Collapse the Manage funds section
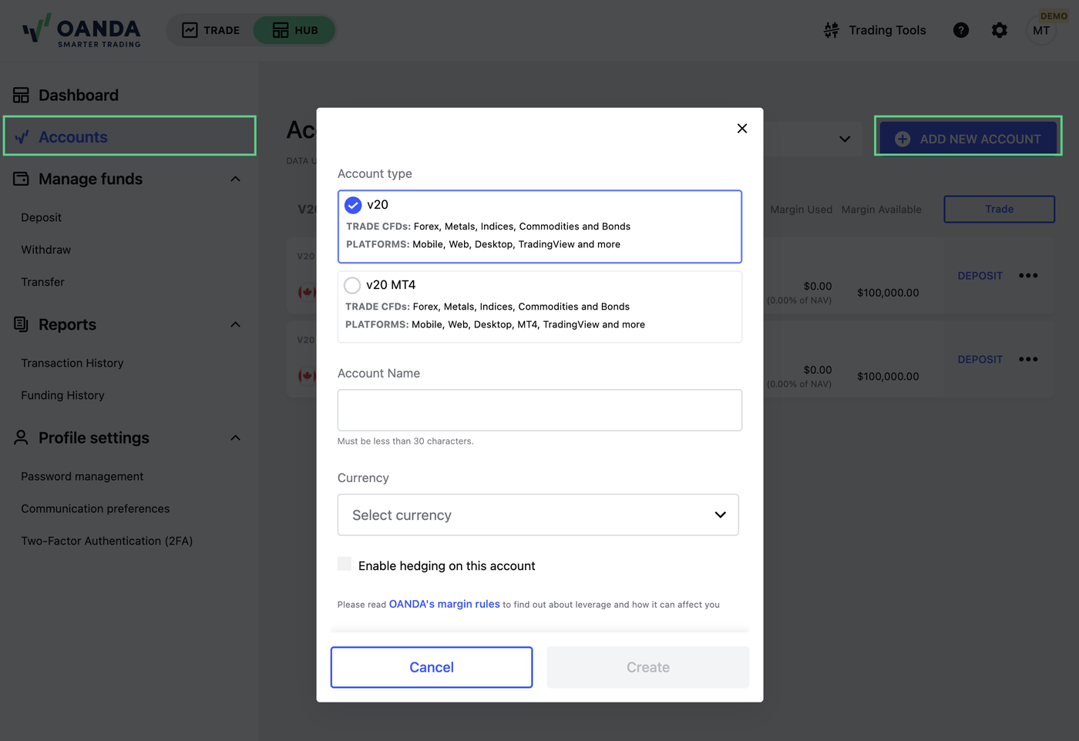Image resolution: width=1079 pixels, height=741 pixels. pos(236,179)
